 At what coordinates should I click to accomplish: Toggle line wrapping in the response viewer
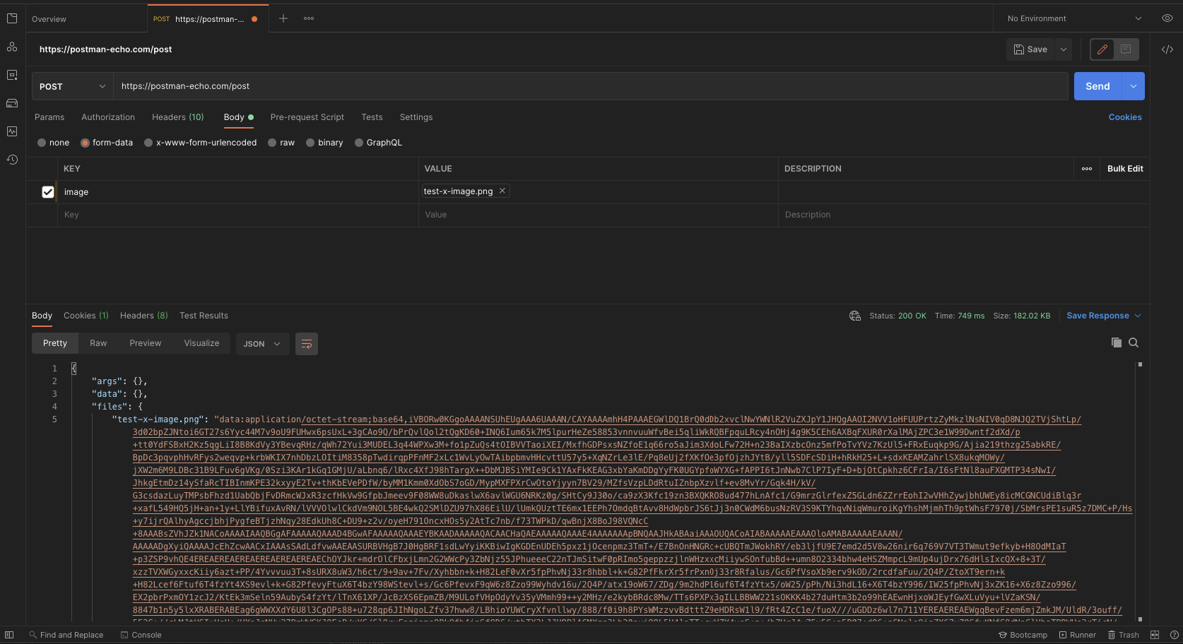click(x=306, y=344)
